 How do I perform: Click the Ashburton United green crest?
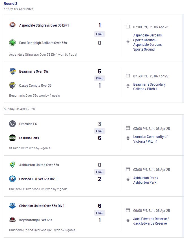[12, 165]
